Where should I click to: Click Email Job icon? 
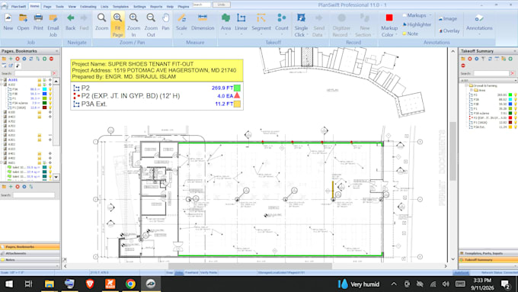(x=53, y=25)
